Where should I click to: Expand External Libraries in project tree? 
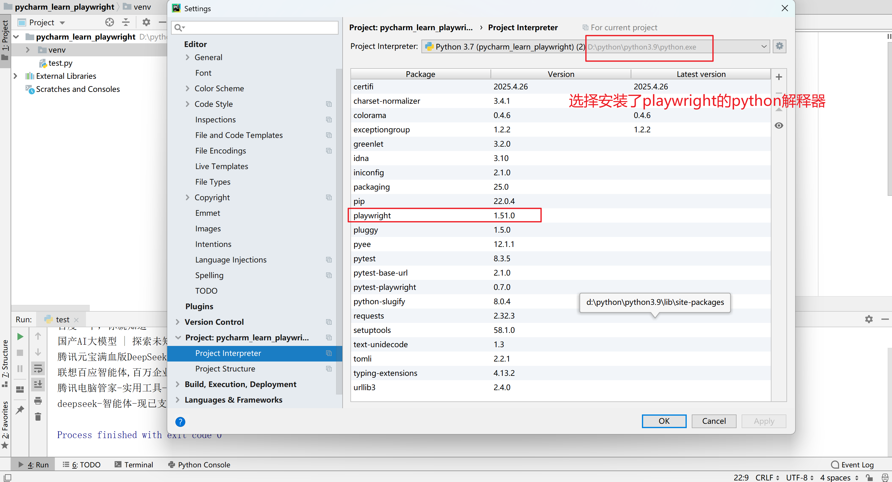pos(15,76)
